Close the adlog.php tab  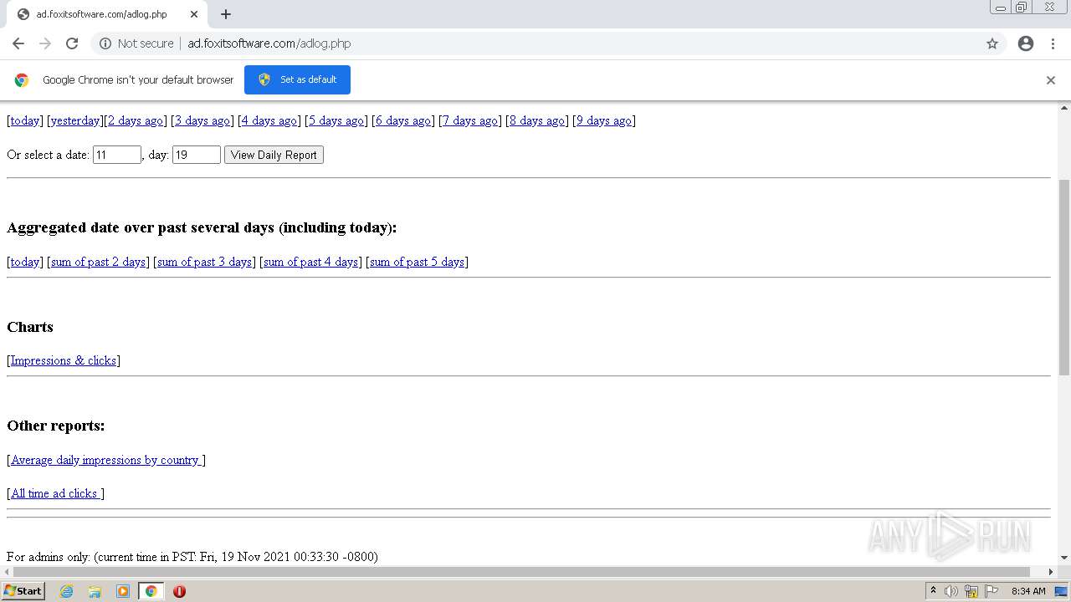click(x=194, y=14)
